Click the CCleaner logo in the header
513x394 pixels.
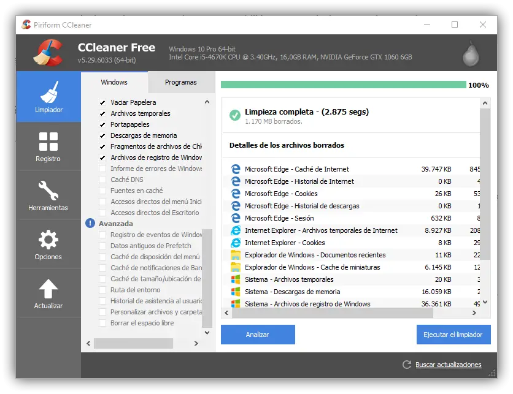pyautogui.click(x=48, y=53)
